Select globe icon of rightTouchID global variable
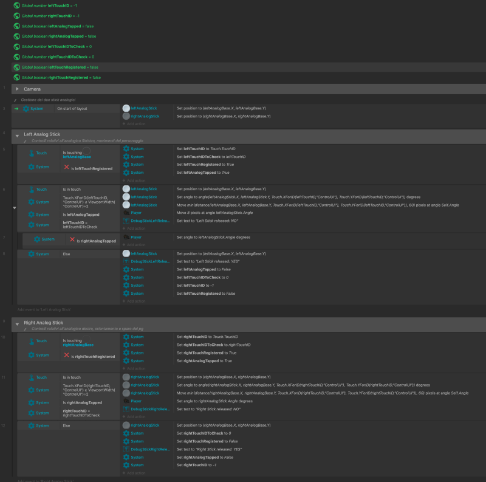This screenshot has width=486, height=482. point(17,16)
